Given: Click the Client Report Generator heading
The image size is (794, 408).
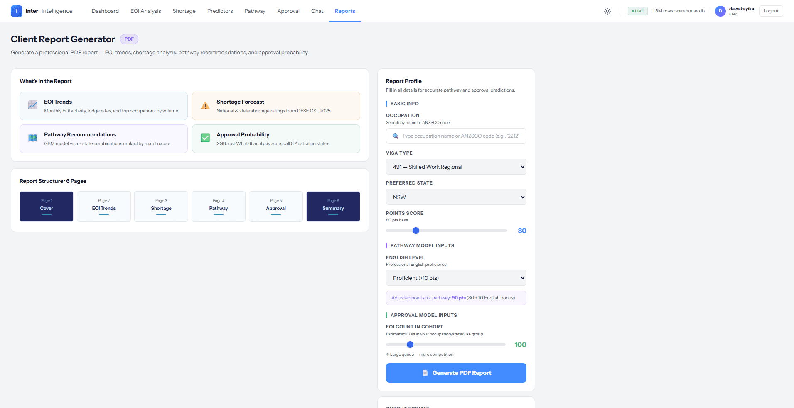Looking at the screenshot, I should (x=63, y=39).
